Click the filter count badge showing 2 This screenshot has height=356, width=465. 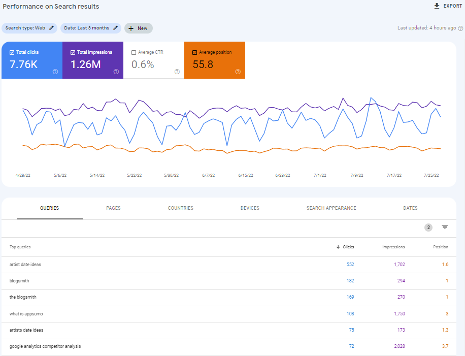[x=428, y=227]
